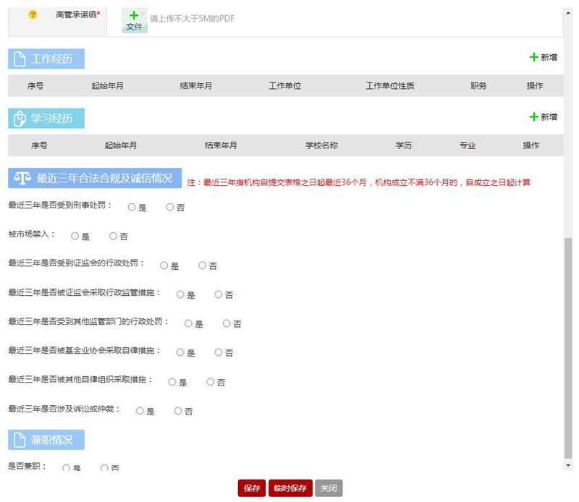This screenshot has height=502, width=579.
Task: Select 否 for 最近三年是否受到其他监管部门的行政处罚
Action: click(x=227, y=323)
